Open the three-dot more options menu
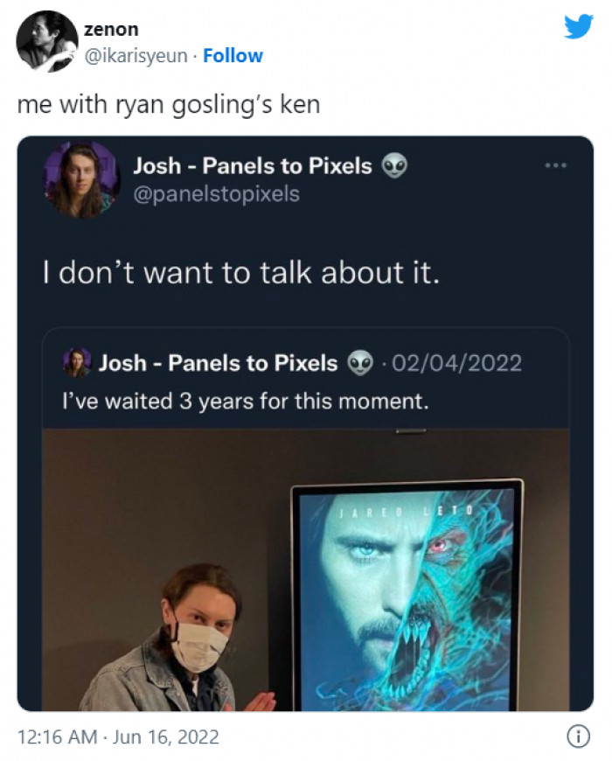This screenshot has height=761, width=612. [556, 165]
